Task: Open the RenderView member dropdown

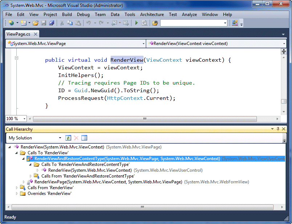Action: coord(284,44)
